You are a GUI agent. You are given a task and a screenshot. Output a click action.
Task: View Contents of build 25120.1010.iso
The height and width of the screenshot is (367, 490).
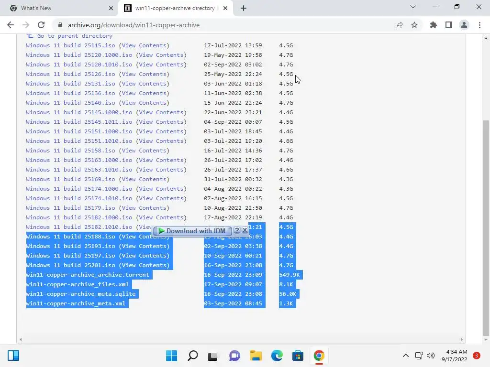tap(161, 65)
